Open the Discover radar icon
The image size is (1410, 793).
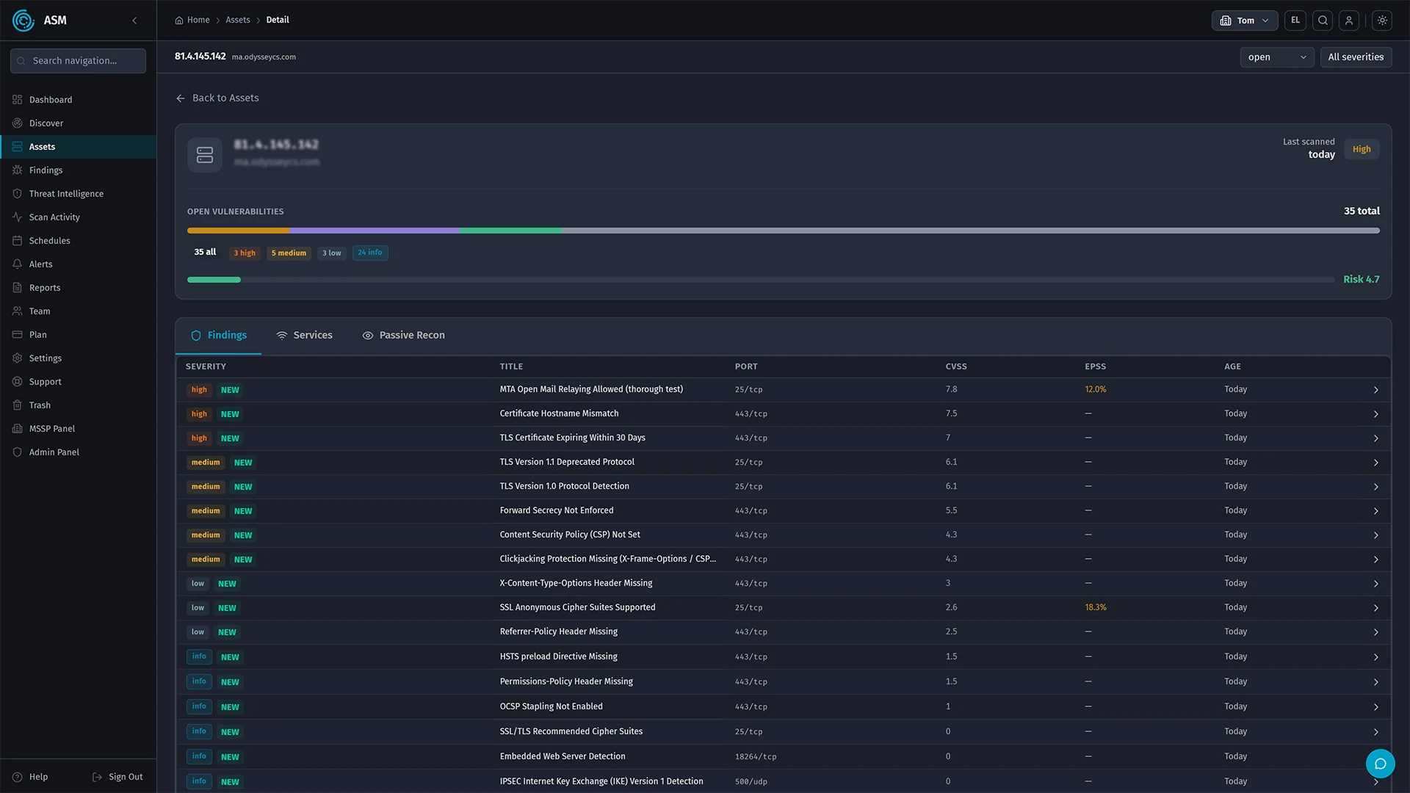click(x=18, y=123)
